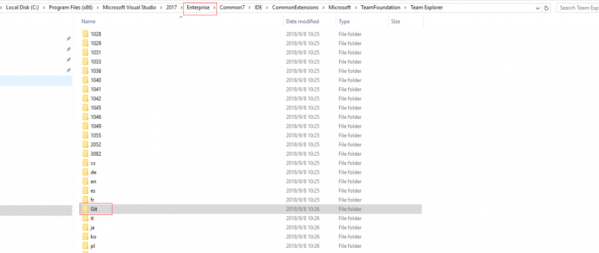Click the folder icon of 1028
Image resolution: width=599 pixels, height=253 pixels.
[85, 34]
